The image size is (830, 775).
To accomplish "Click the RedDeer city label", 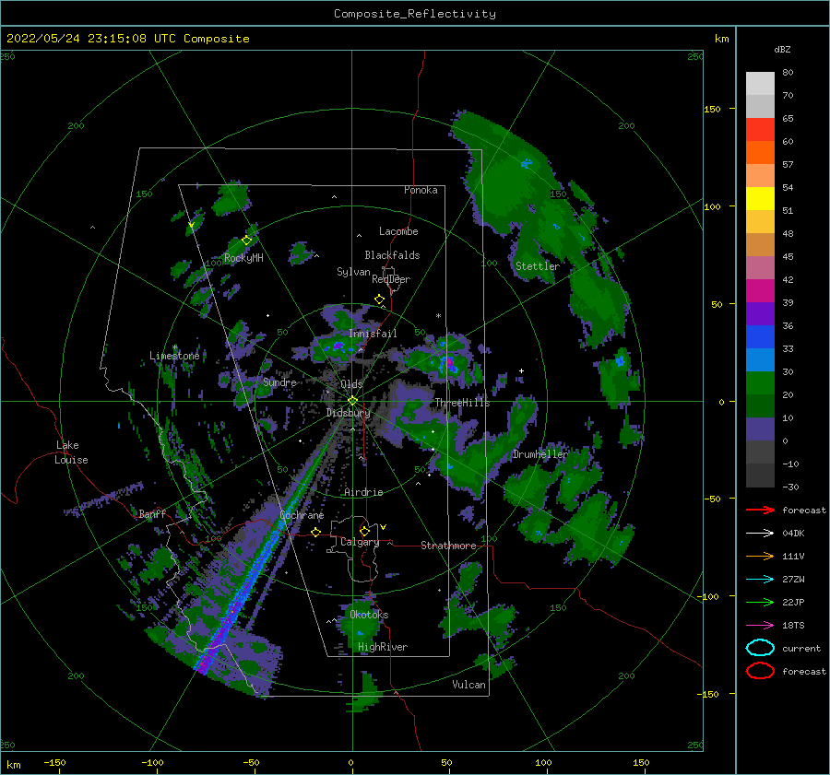I will (391, 279).
